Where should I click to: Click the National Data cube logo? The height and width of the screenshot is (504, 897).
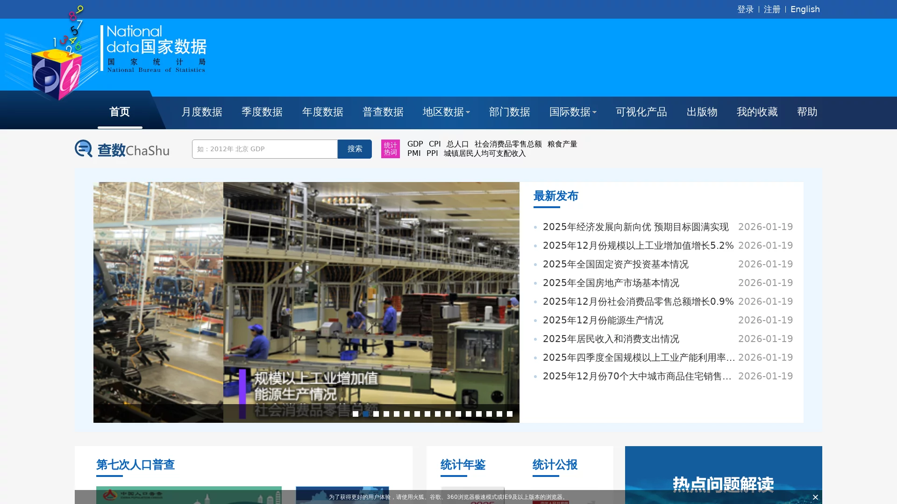[56, 70]
